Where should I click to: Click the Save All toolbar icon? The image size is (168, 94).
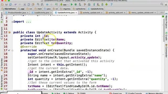[6, 4]
